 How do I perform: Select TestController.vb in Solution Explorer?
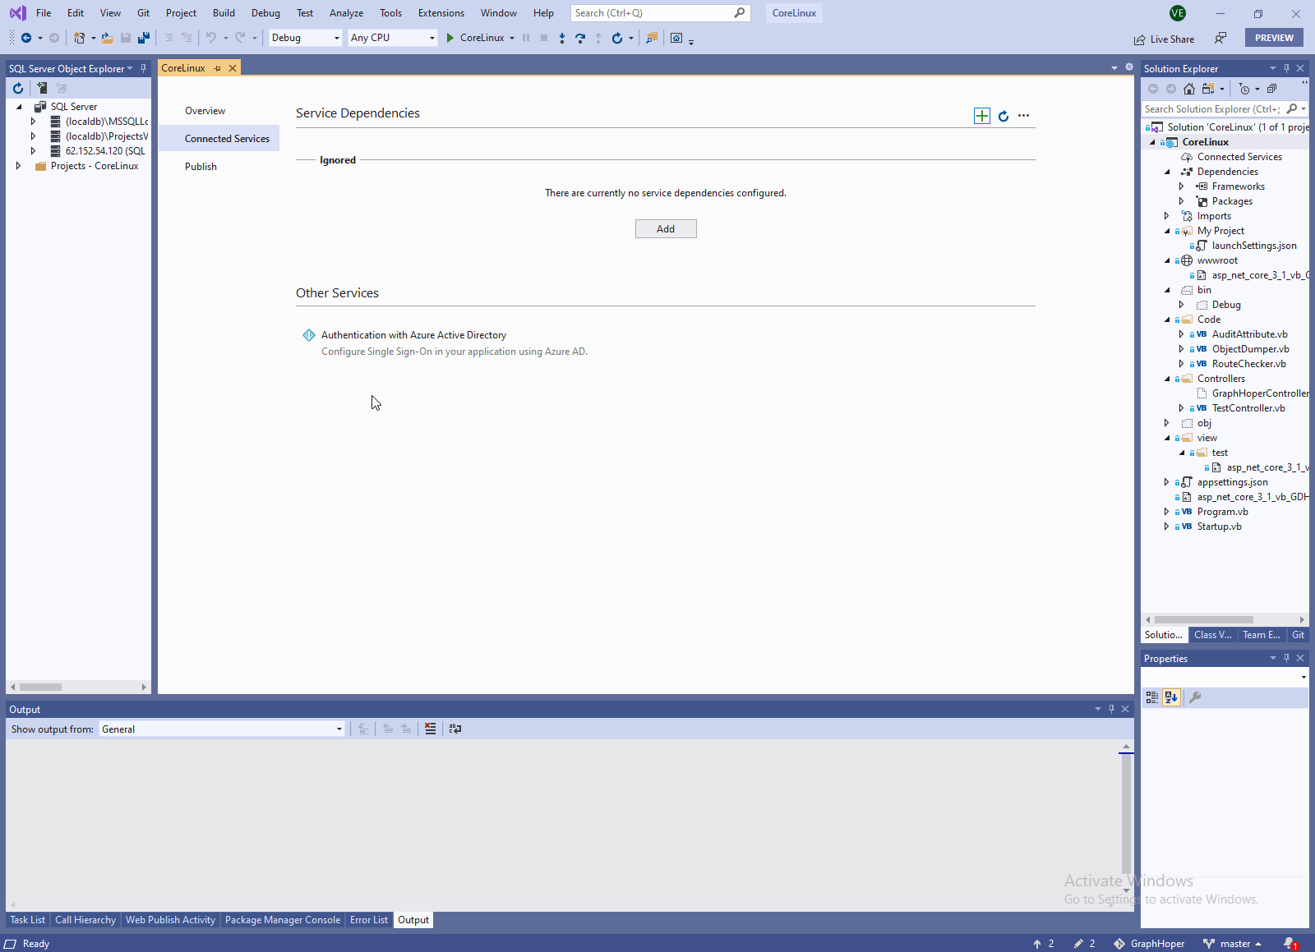tap(1248, 408)
